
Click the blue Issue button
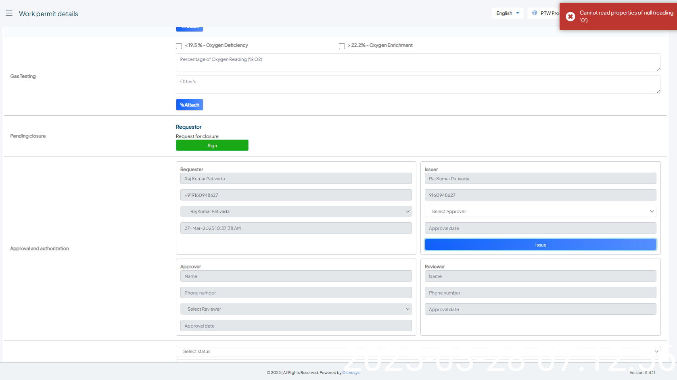coord(540,245)
